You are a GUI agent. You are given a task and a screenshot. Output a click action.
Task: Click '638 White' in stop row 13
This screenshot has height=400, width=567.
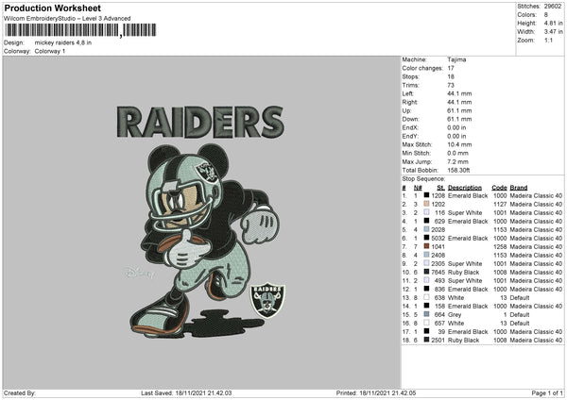click(449, 298)
